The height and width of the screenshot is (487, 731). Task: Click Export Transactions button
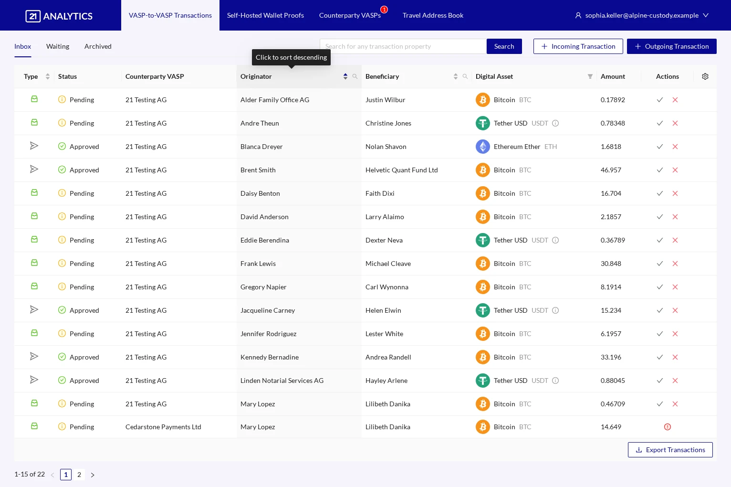(670, 450)
